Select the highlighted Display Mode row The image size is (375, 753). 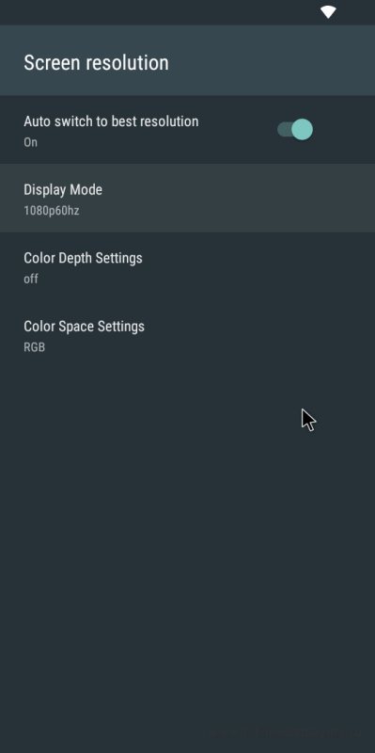pyautogui.click(x=188, y=198)
